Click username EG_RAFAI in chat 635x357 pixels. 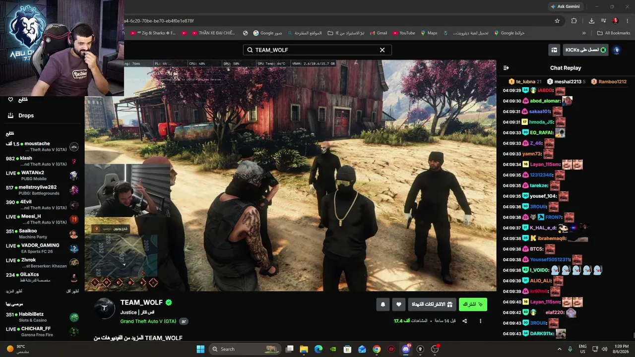[x=542, y=133]
